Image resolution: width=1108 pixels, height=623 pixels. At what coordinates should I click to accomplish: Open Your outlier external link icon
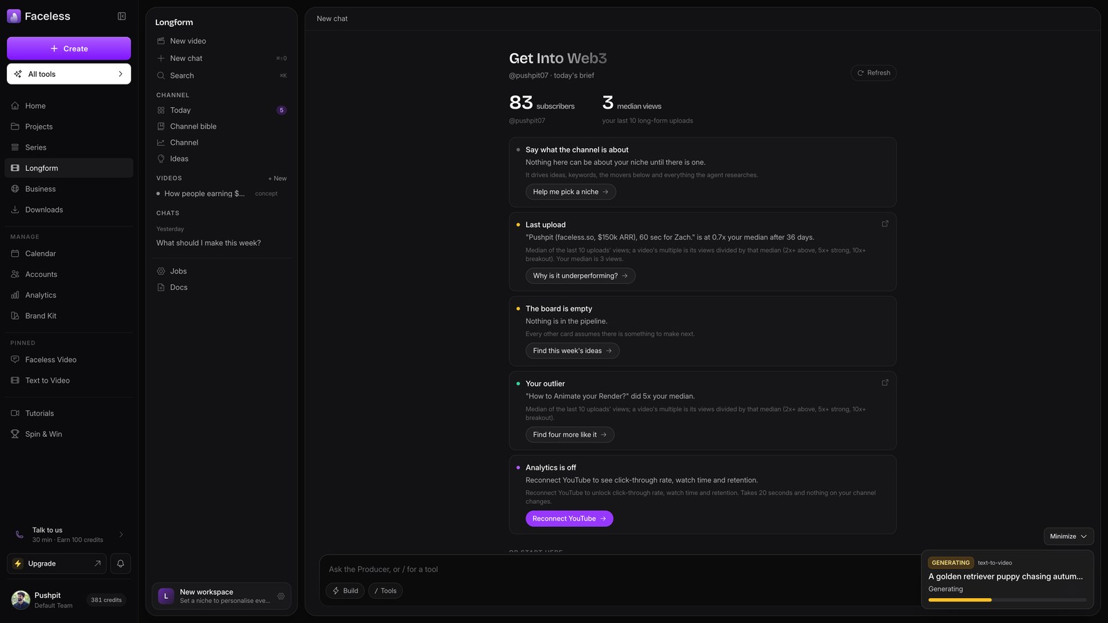pos(885,382)
